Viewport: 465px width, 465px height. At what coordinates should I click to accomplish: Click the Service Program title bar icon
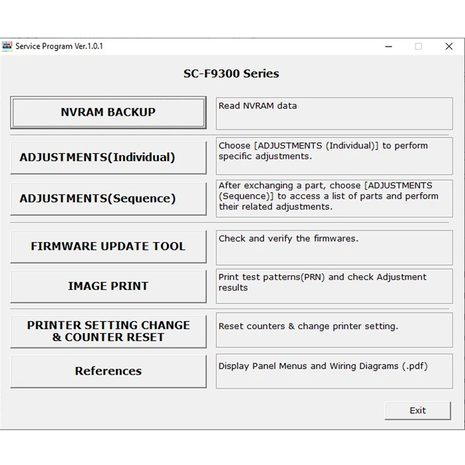tap(7, 46)
